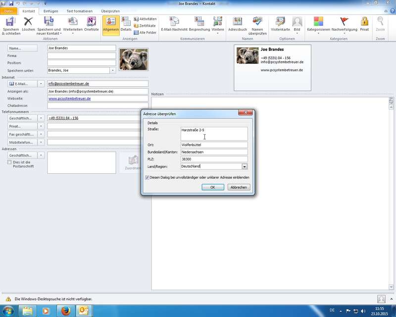Screen dimensions: 396x317
Task: Mark contact as Privat with lock icon
Action: pos(364,22)
